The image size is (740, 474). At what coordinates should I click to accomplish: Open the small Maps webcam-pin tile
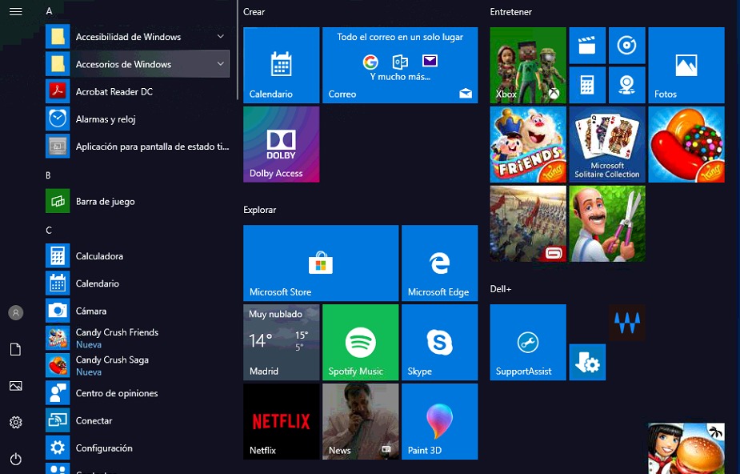pyautogui.click(x=626, y=85)
